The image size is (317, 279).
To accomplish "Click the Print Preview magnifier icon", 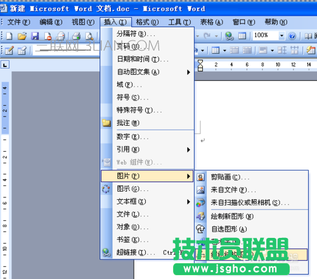I will click(89, 36).
